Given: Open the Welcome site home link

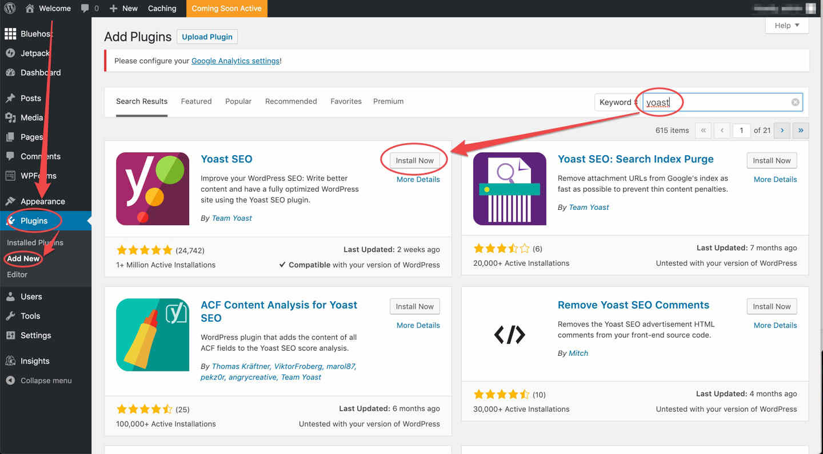Looking at the screenshot, I should pyautogui.click(x=48, y=9).
